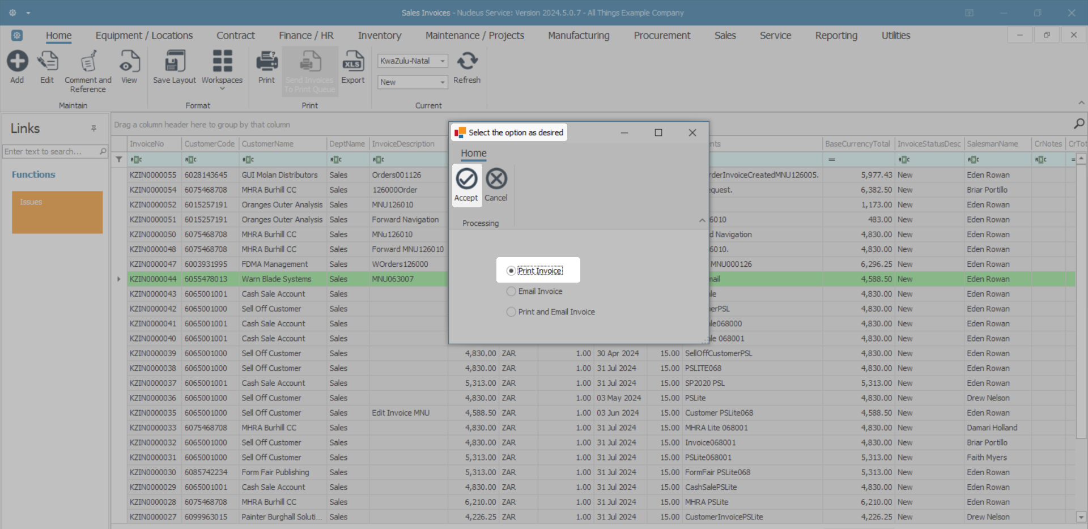Click DeptName filter condition icon
This screenshot has width=1088, height=529.
click(x=336, y=160)
